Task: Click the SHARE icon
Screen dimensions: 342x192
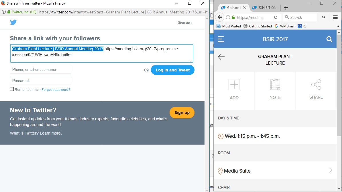Action: (x=316, y=85)
